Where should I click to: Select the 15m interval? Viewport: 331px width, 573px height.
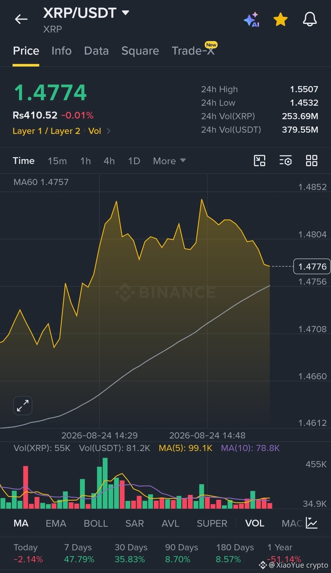click(57, 161)
